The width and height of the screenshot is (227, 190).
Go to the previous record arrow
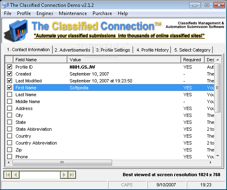coord(15,175)
